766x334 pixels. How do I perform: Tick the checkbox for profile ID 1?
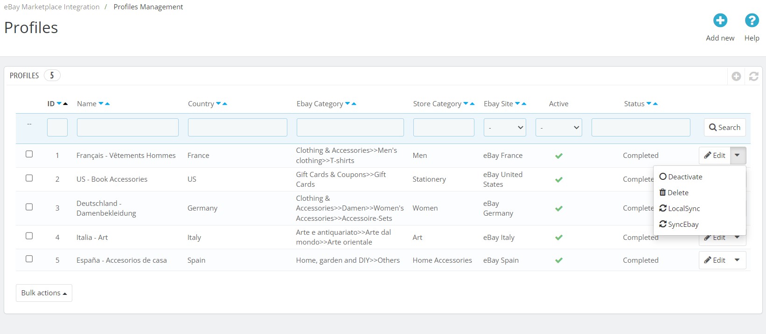point(29,154)
